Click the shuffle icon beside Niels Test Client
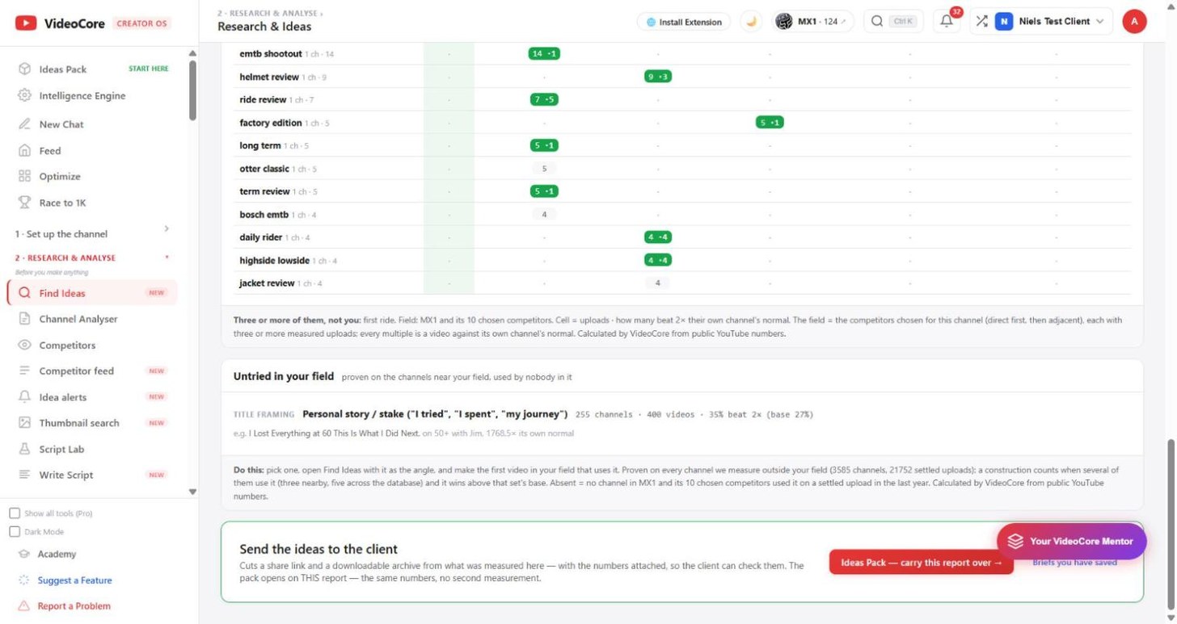The width and height of the screenshot is (1177, 624). point(981,22)
